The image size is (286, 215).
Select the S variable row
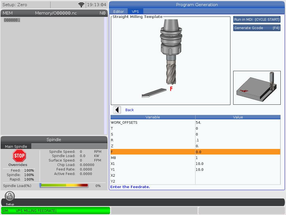[195, 134]
